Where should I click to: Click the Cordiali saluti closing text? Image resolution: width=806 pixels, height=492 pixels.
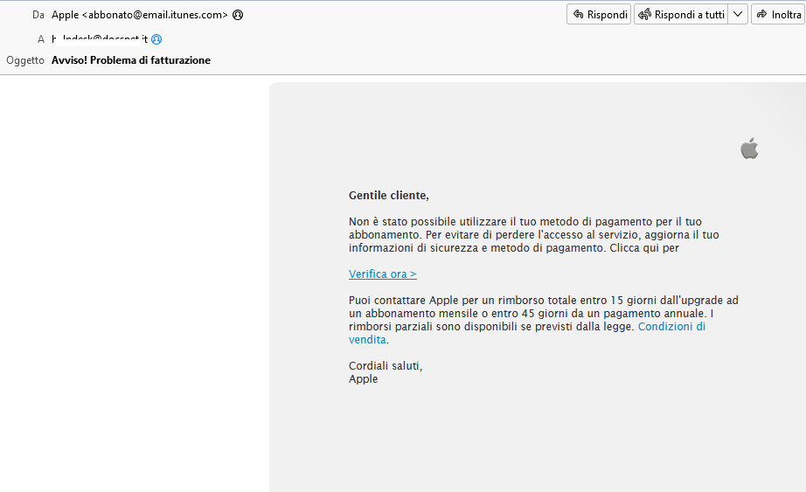pyautogui.click(x=385, y=365)
